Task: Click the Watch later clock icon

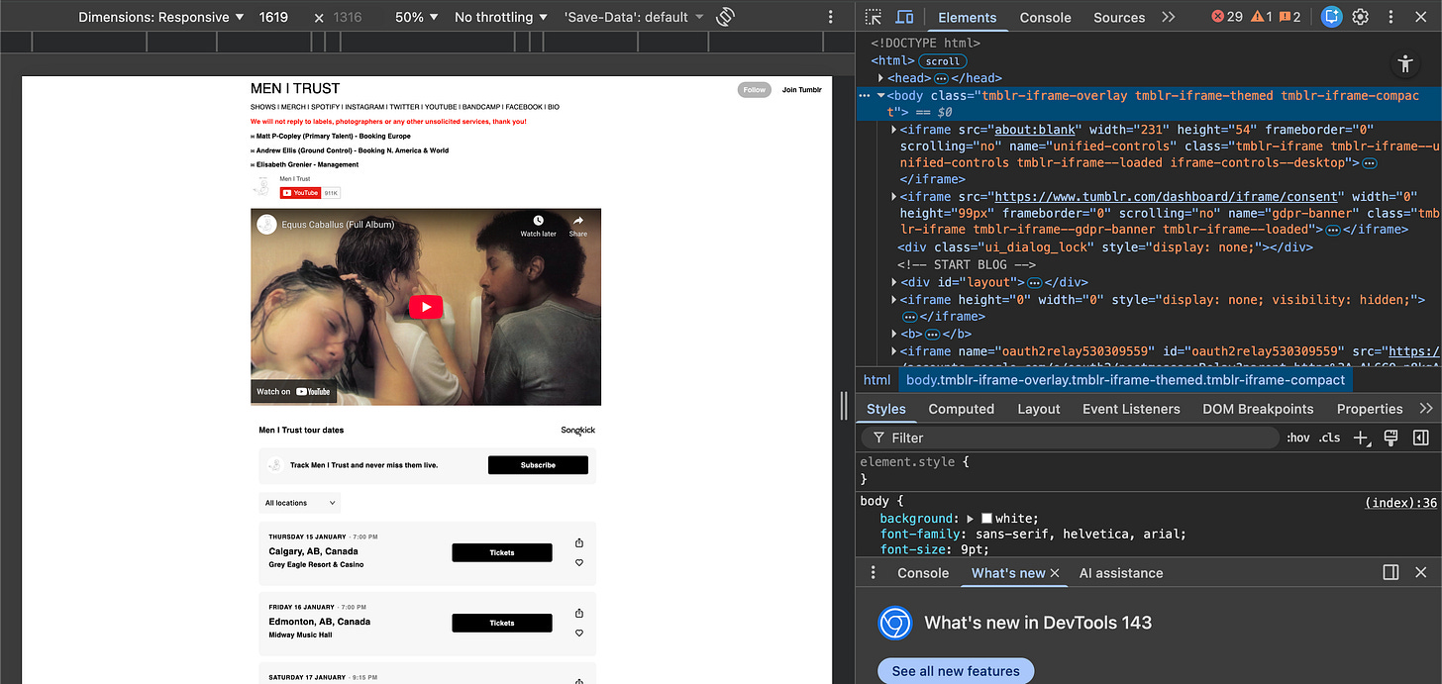Action: tap(538, 221)
